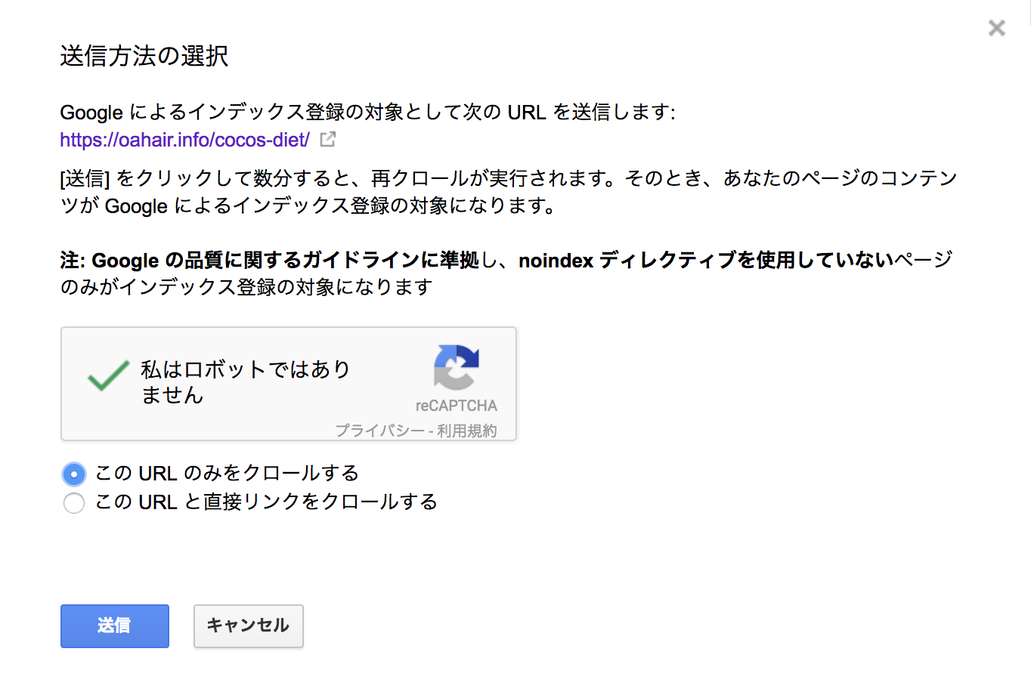This screenshot has height=698, width=1031.
Task: Click the reCAPTCHA logo icon
Action: [456, 367]
